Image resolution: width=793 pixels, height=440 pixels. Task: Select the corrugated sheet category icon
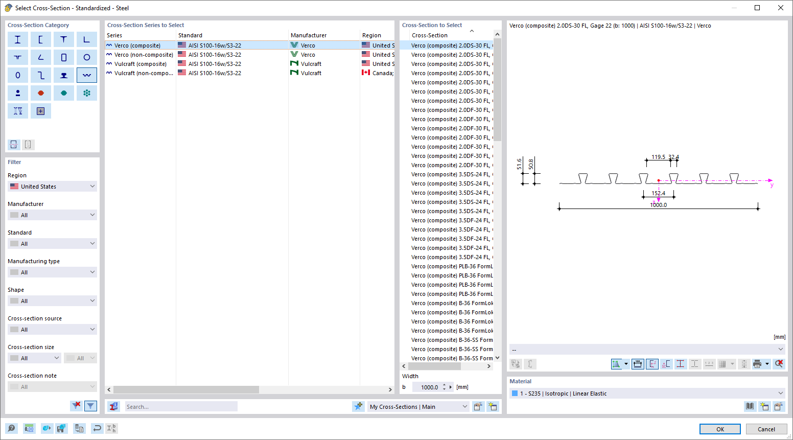(87, 75)
